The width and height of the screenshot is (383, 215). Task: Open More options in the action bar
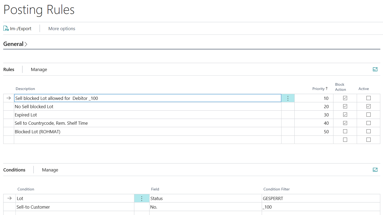click(x=62, y=29)
